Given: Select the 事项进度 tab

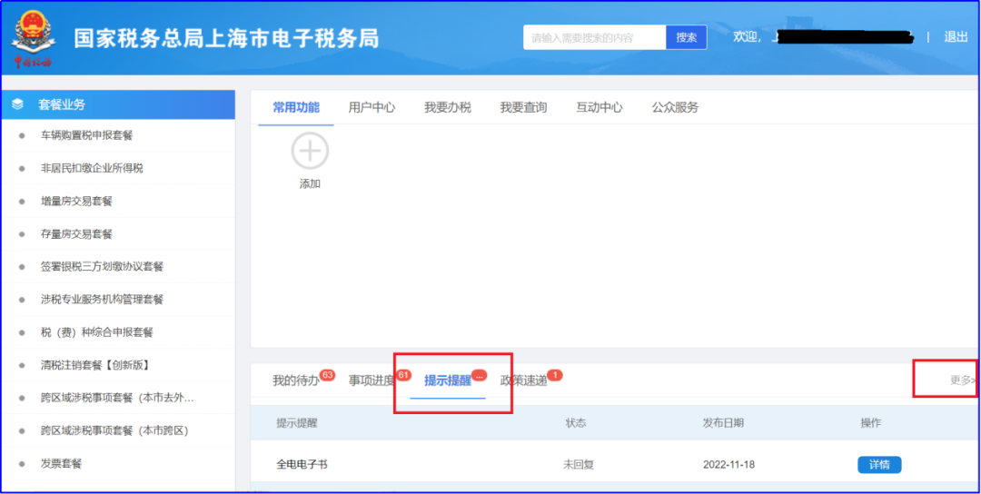Looking at the screenshot, I should [372, 380].
